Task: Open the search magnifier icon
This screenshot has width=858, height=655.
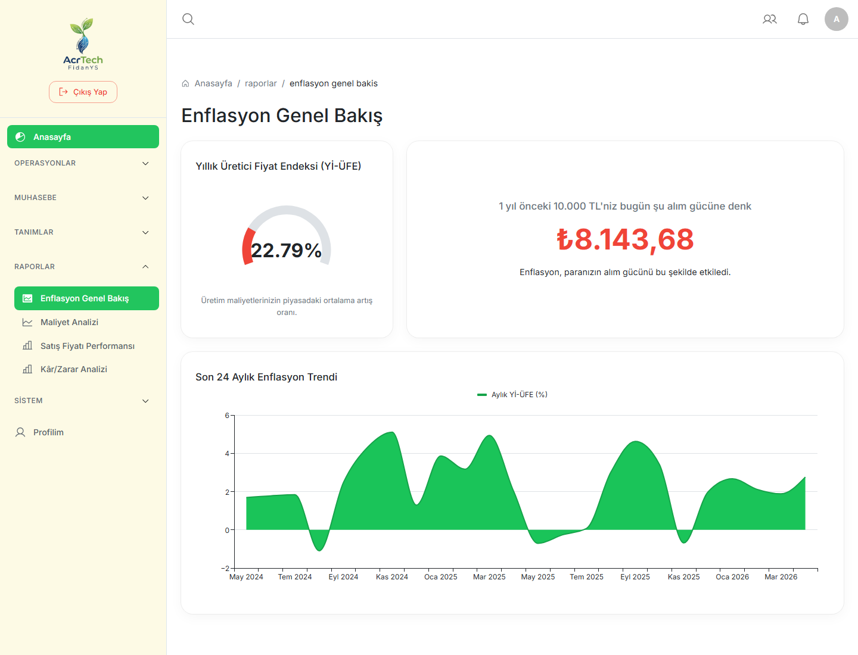Action: click(x=188, y=19)
